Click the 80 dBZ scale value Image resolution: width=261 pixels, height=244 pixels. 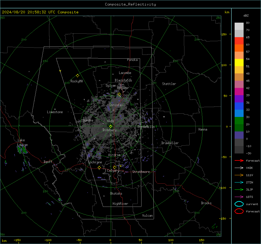[248, 23]
